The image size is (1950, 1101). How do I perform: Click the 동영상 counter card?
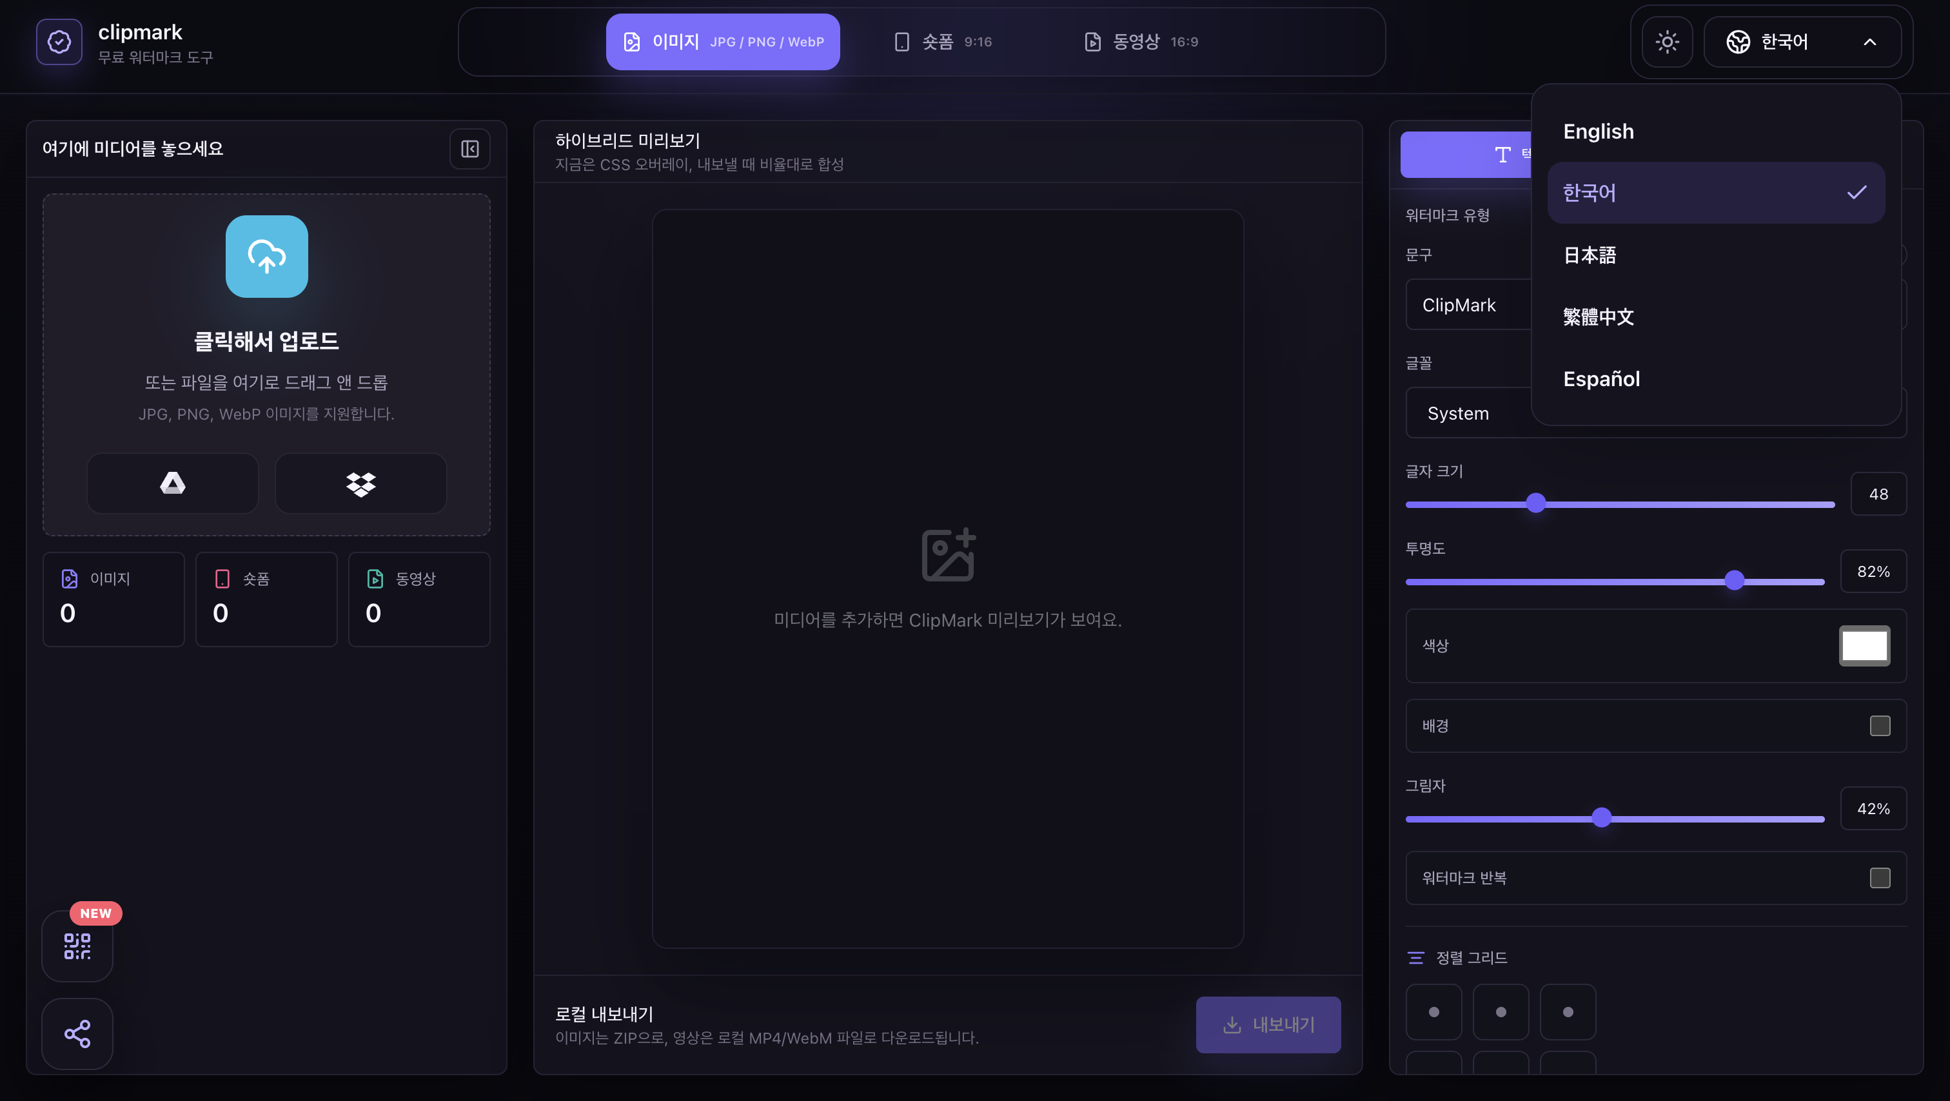click(419, 599)
